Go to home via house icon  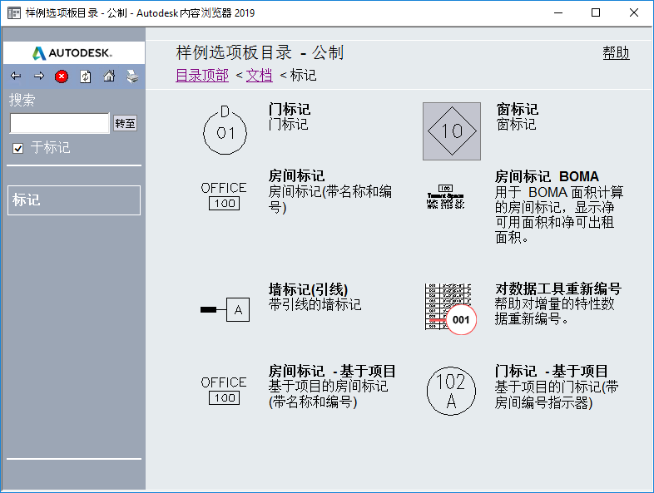point(109,76)
